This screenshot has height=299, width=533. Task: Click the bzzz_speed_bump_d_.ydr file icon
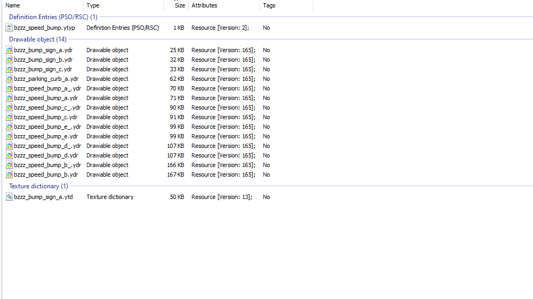(x=9, y=146)
